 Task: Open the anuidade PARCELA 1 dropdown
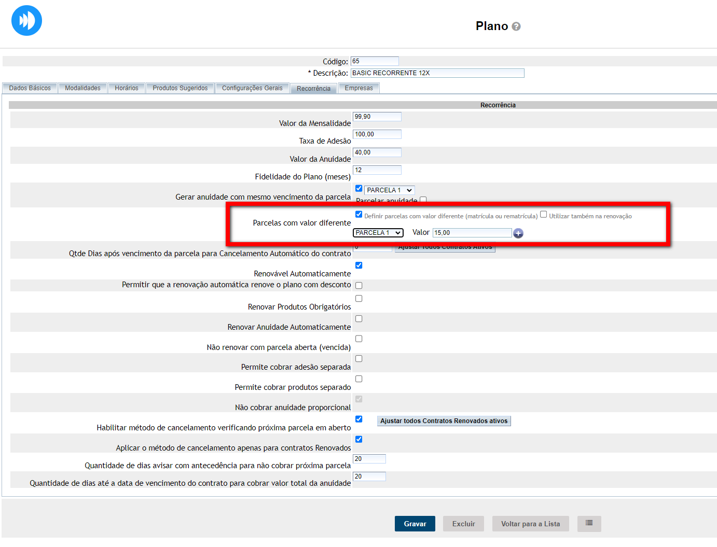point(389,190)
